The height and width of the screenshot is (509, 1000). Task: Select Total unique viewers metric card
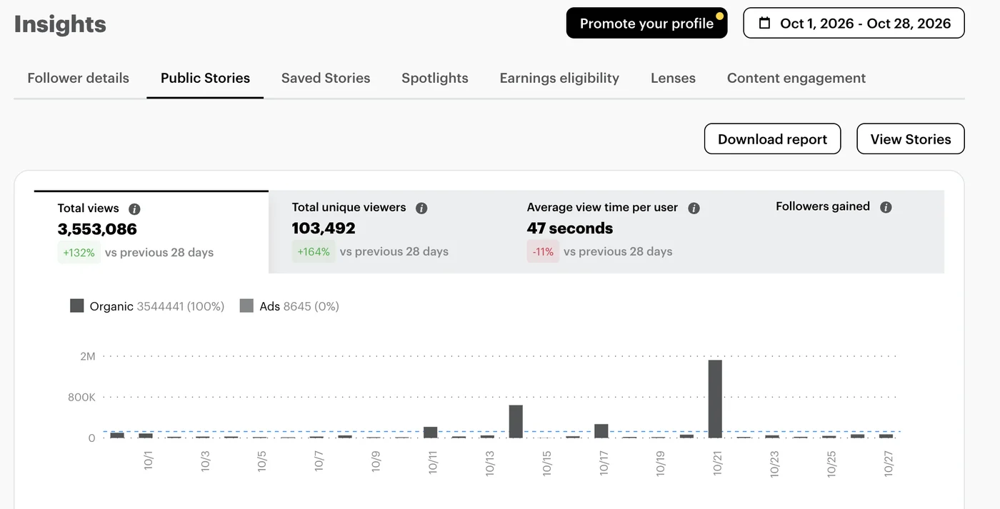click(x=386, y=232)
